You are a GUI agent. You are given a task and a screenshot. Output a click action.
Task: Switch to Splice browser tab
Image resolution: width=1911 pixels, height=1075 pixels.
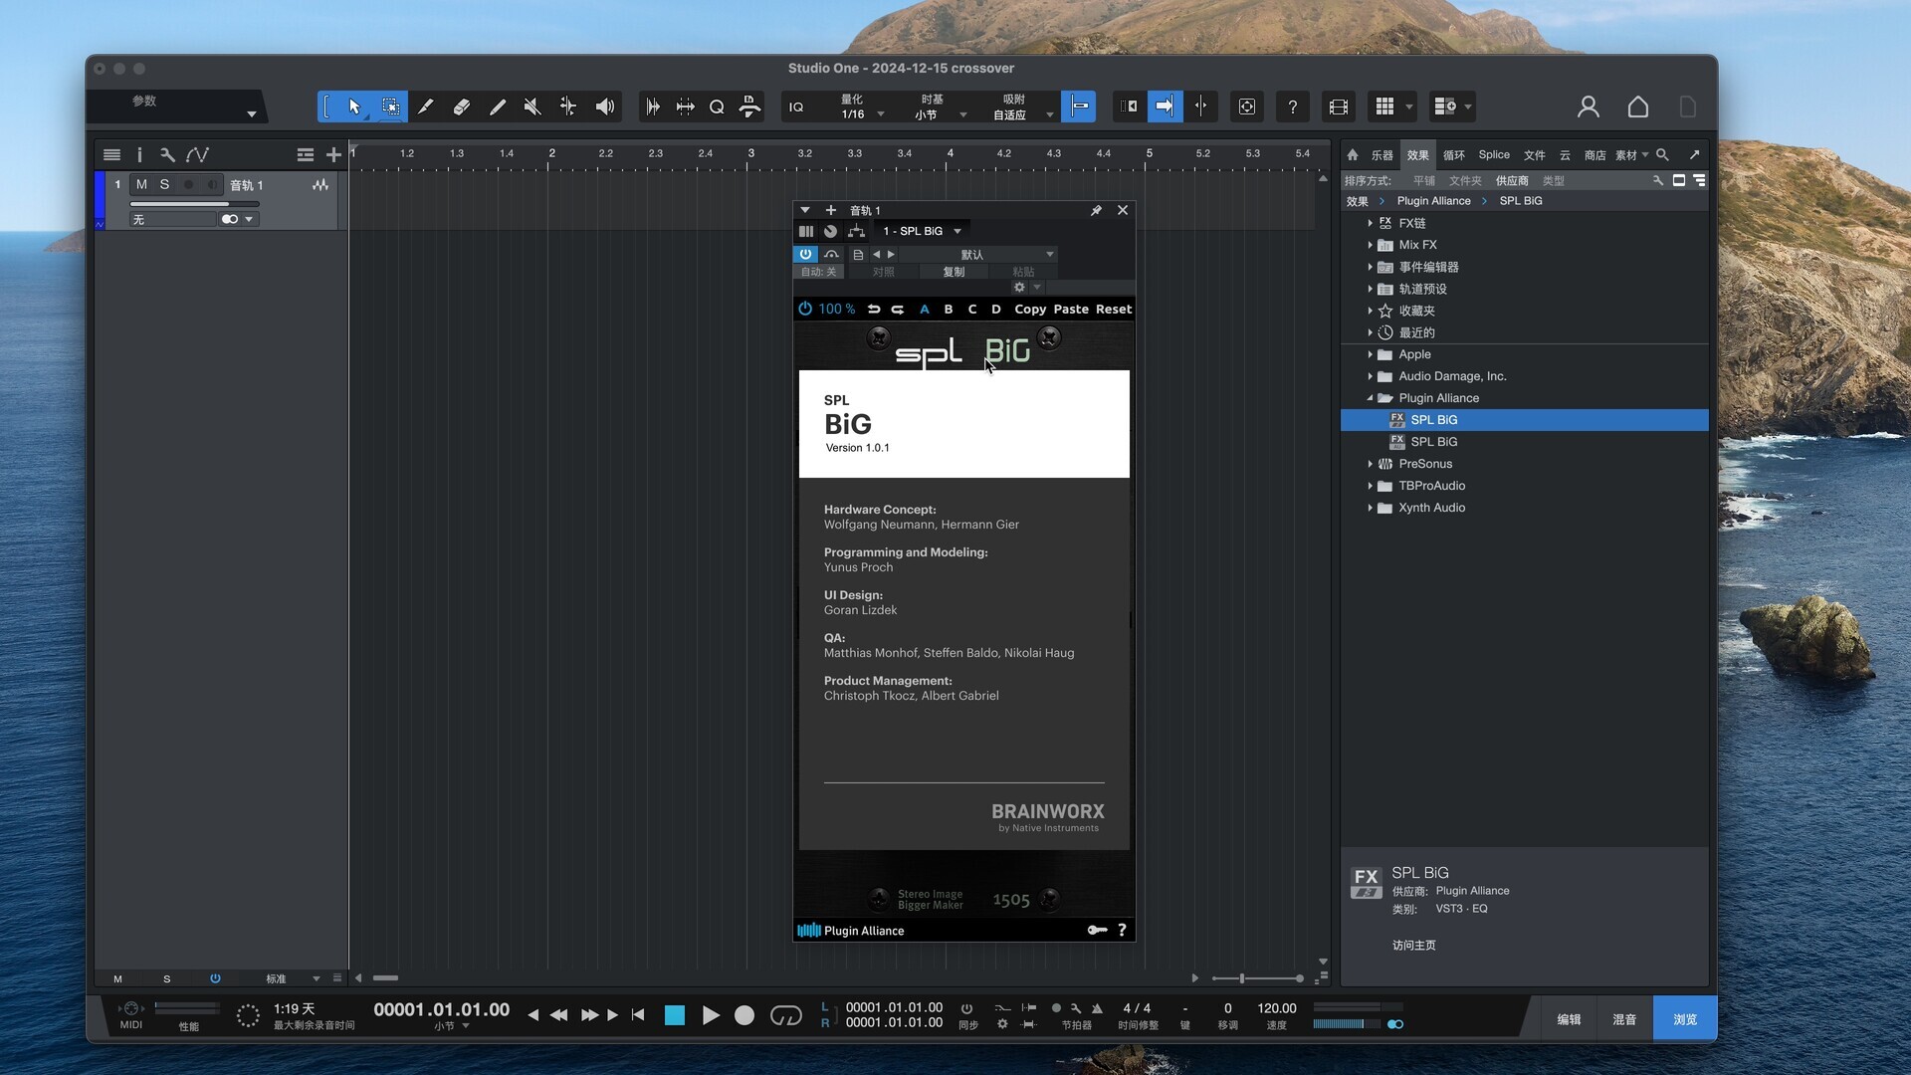tap(1494, 155)
